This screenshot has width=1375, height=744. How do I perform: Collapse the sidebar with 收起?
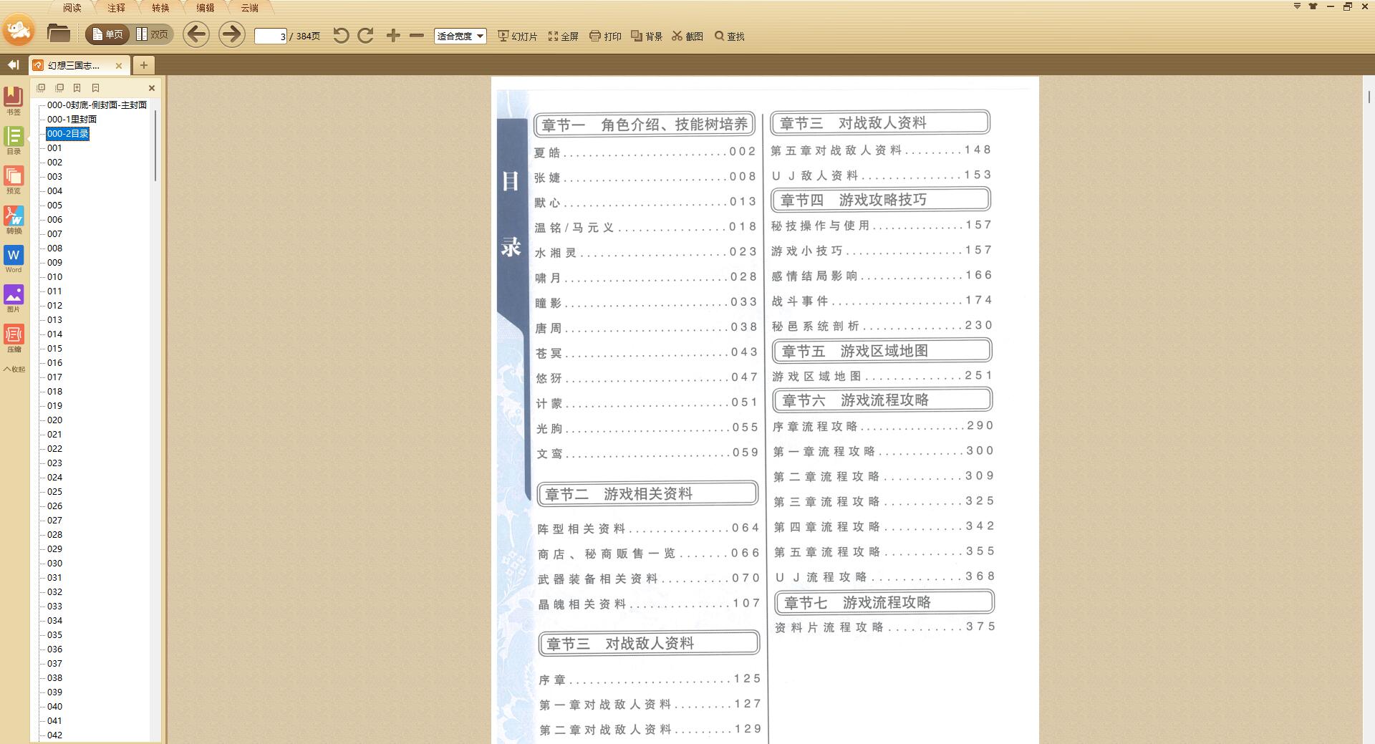pyautogui.click(x=13, y=369)
